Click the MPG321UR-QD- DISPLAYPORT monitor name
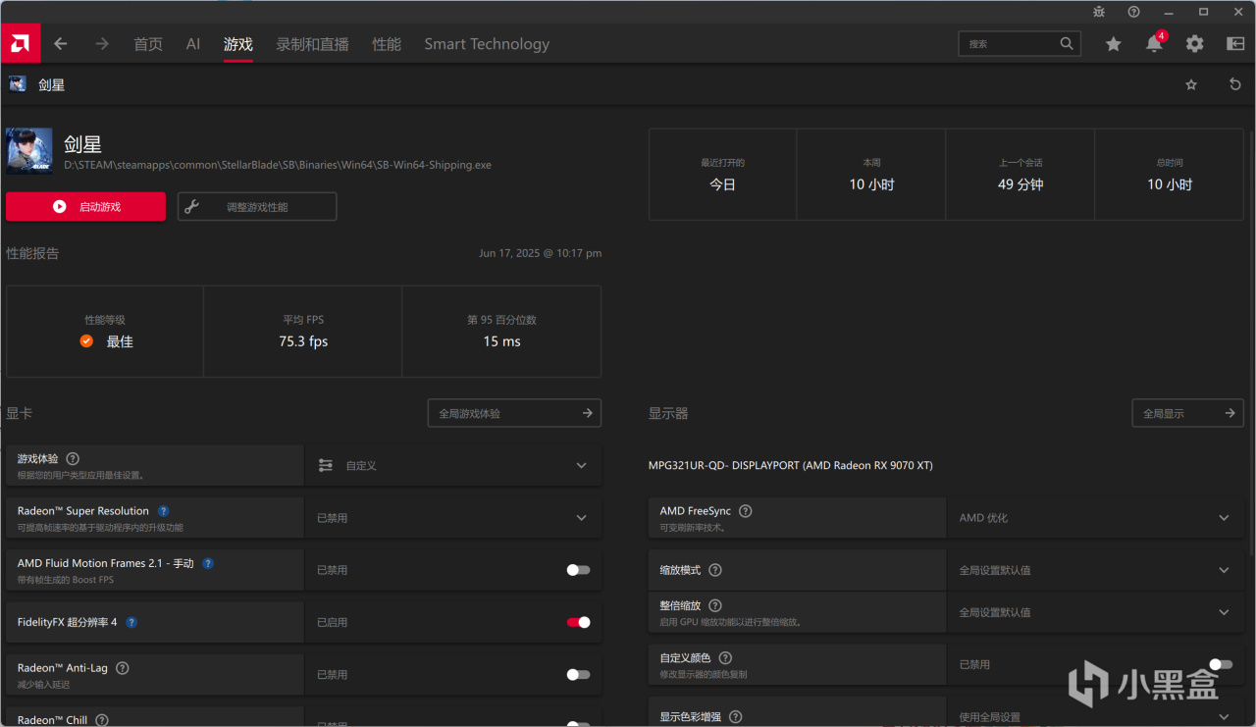Image resolution: width=1256 pixels, height=727 pixels. pyautogui.click(x=791, y=465)
